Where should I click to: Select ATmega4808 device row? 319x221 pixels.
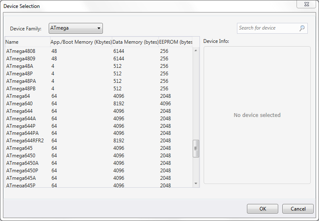pos(99,51)
